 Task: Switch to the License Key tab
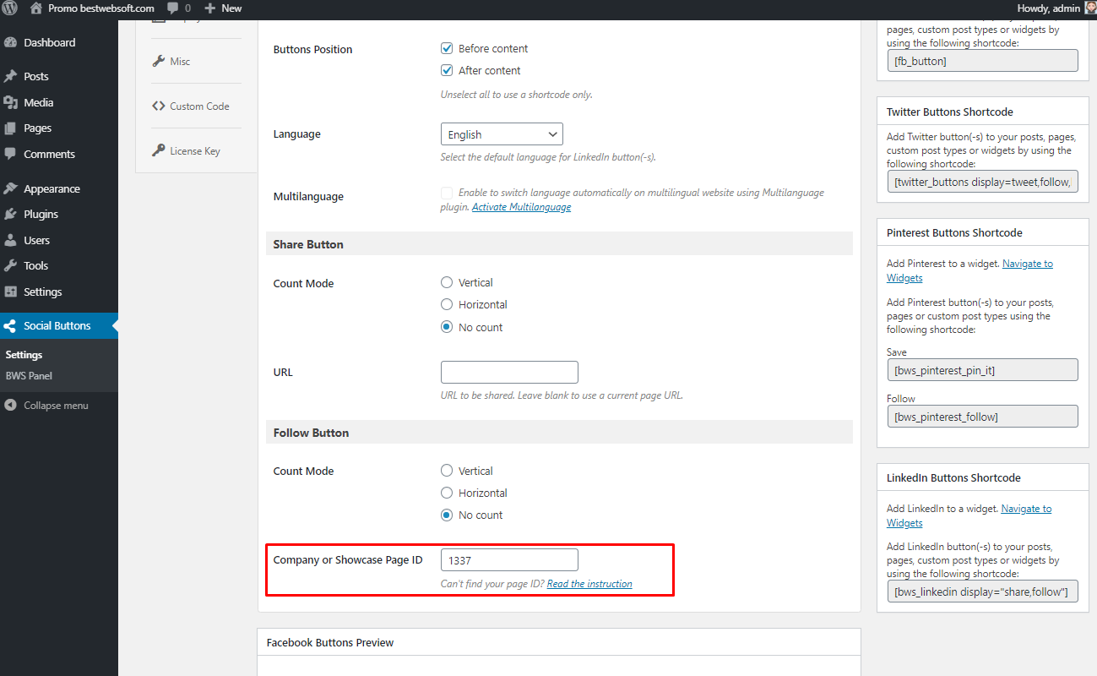click(x=196, y=150)
